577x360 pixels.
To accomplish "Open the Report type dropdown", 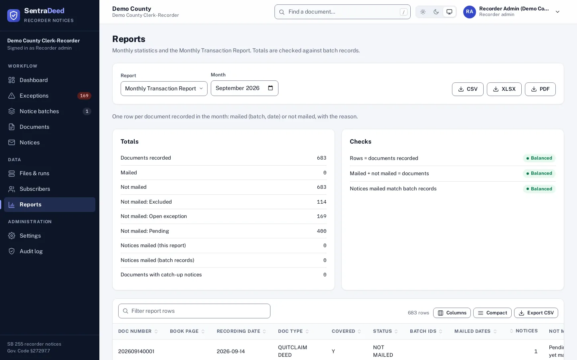I will 164,88.
